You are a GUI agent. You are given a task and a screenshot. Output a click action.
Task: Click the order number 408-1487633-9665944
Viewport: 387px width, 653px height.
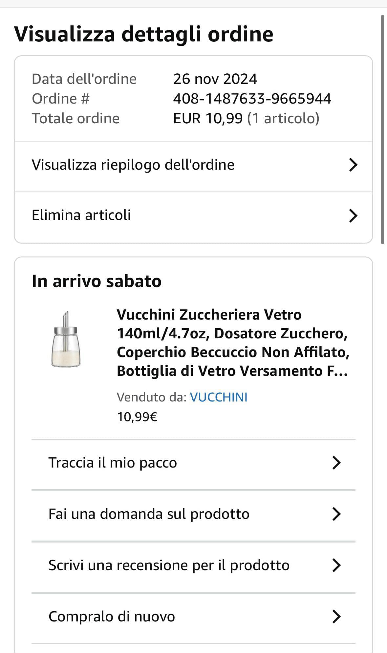pyautogui.click(x=252, y=99)
